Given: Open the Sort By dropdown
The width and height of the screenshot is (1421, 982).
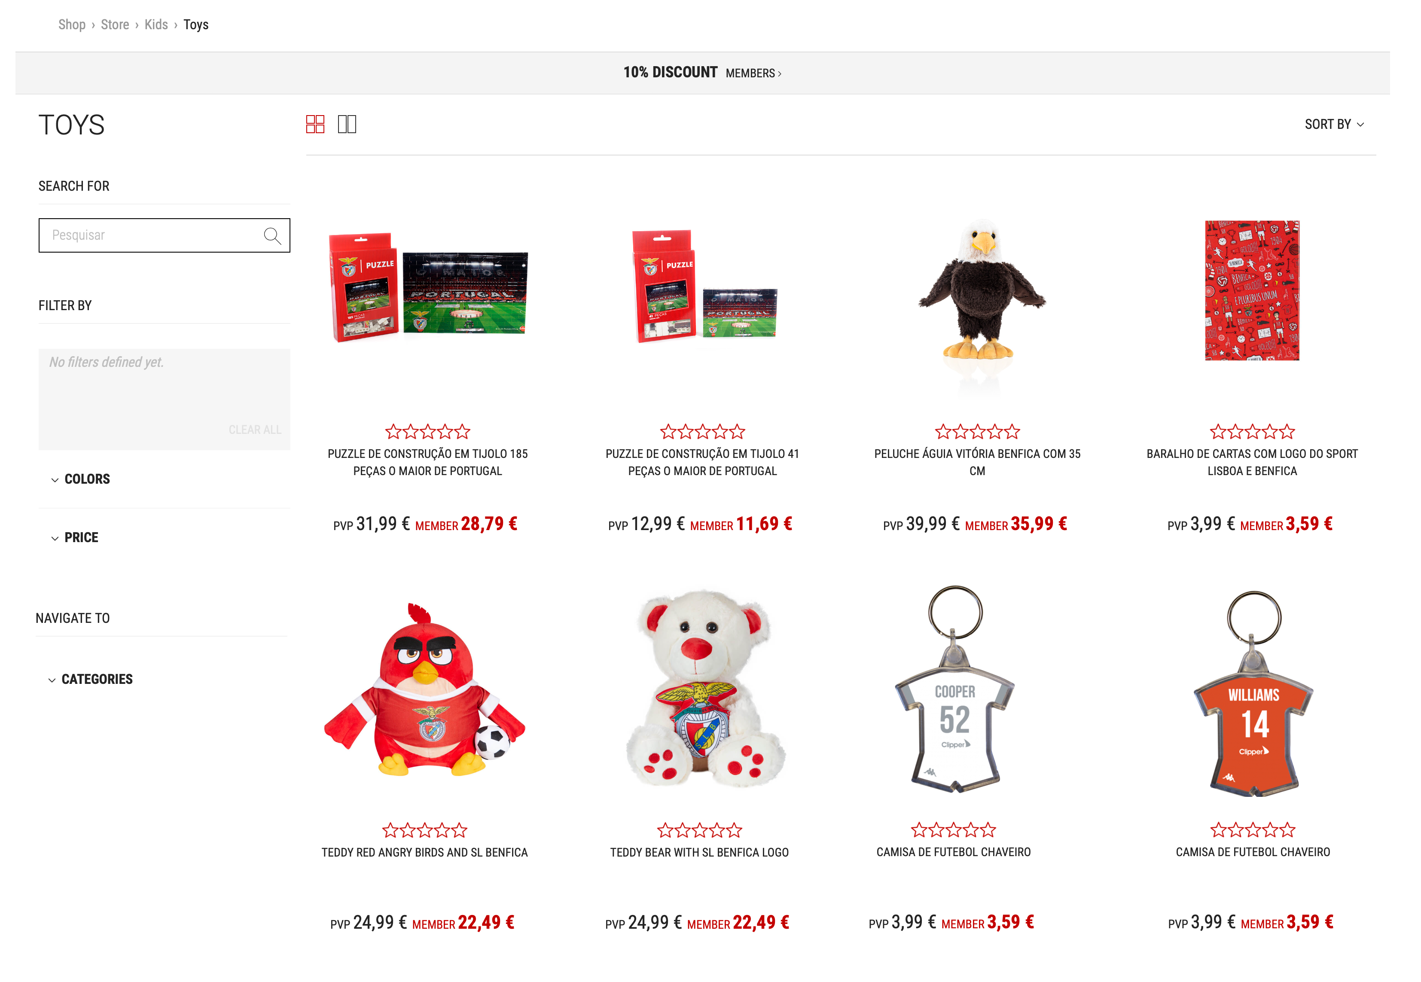Looking at the screenshot, I should tap(1334, 124).
